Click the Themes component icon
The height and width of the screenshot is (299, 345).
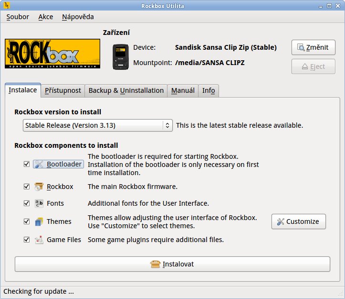coord(39,221)
